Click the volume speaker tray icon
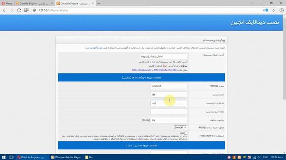This screenshot has height=160, width=286. (259, 157)
